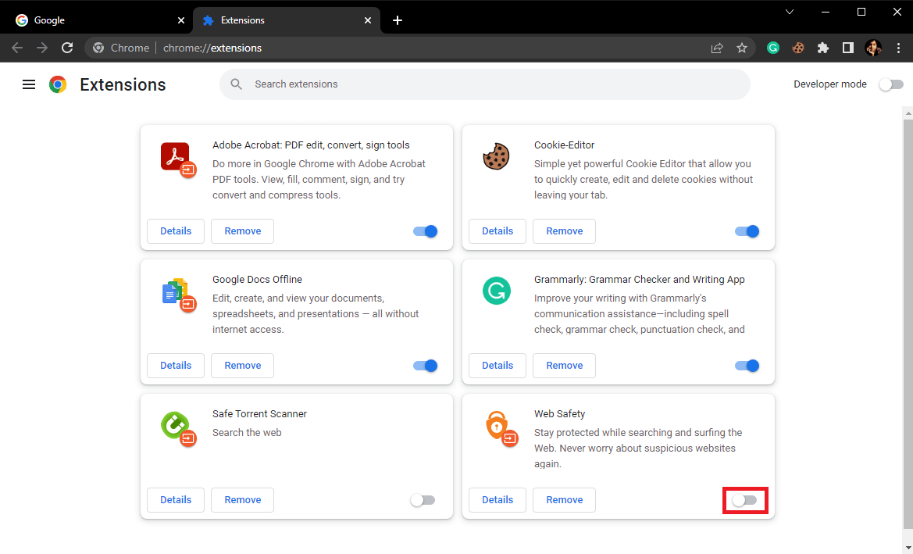Click the 'Search the web' description
The image size is (913, 554).
247,433
